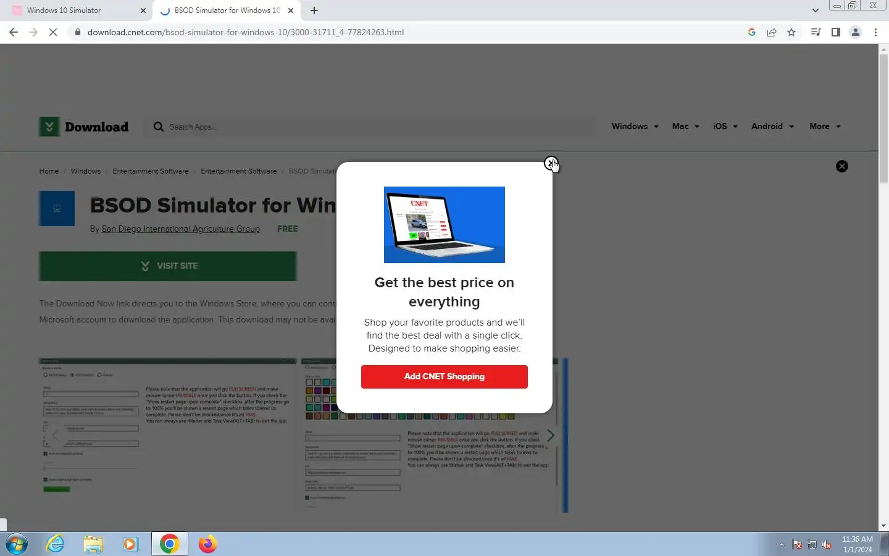Open the media control icon

[816, 32]
